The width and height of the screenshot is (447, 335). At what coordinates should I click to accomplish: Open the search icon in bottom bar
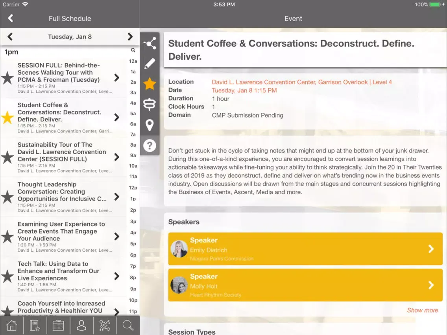click(128, 325)
